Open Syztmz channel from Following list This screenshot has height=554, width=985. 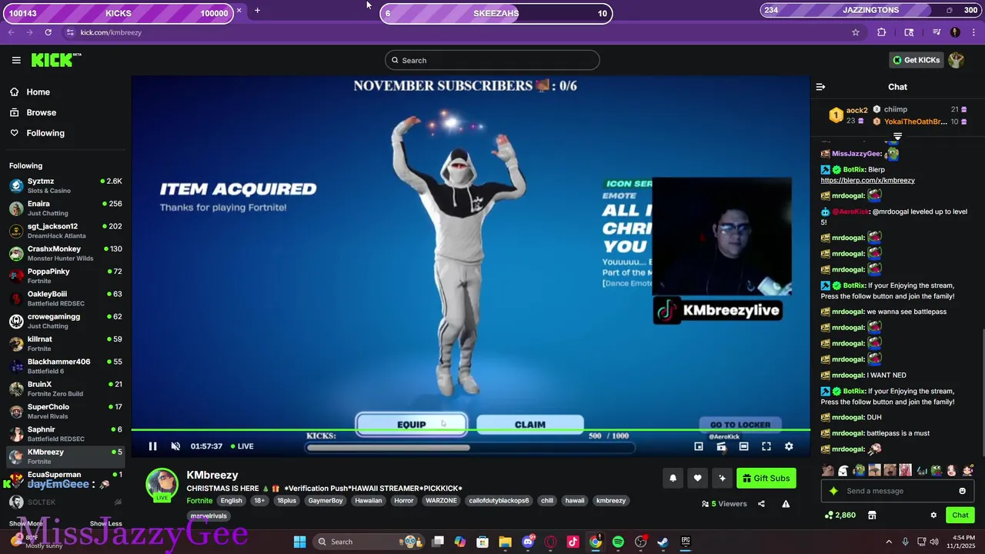(65, 185)
